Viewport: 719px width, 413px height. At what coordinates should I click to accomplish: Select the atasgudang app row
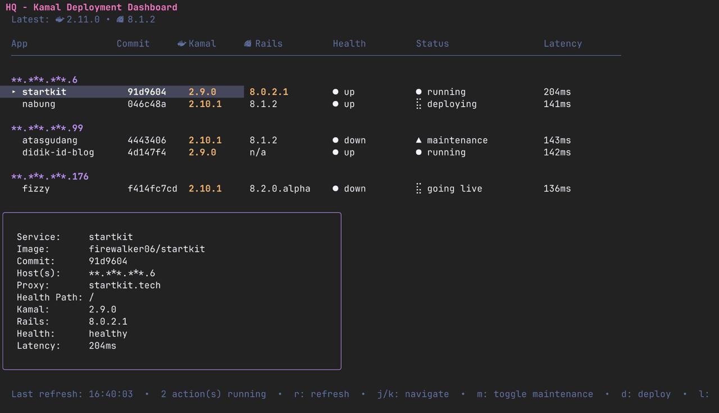click(x=50, y=140)
